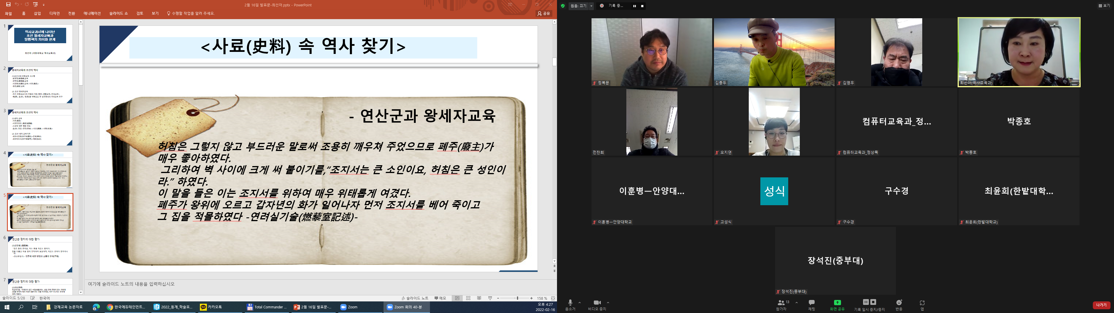Viewport: 1114px width, 313px height.
Task: Click the PowerPoint zoom slider
Action: click(515, 298)
